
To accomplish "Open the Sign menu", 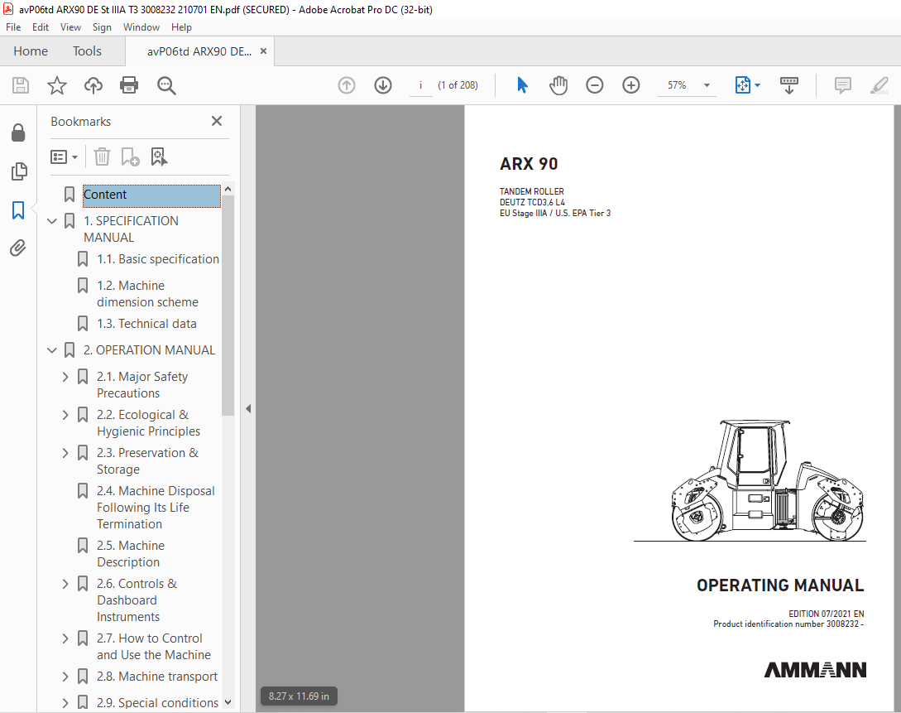I will point(102,27).
